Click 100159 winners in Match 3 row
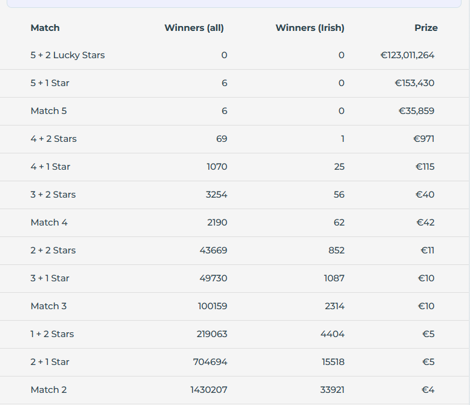The height and width of the screenshot is (405, 470). [x=213, y=306]
